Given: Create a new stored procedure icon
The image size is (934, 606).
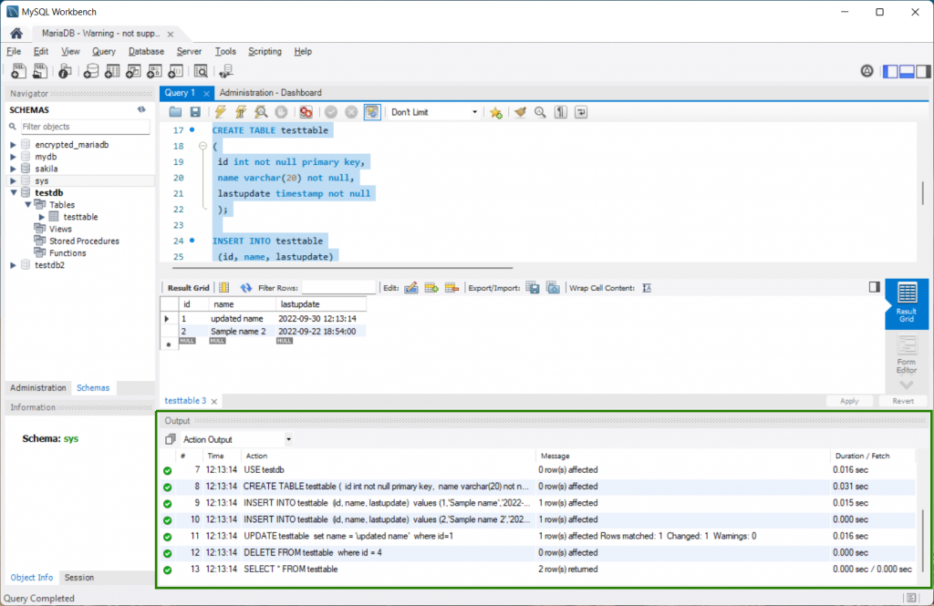Looking at the screenshot, I should pos(154,71).
